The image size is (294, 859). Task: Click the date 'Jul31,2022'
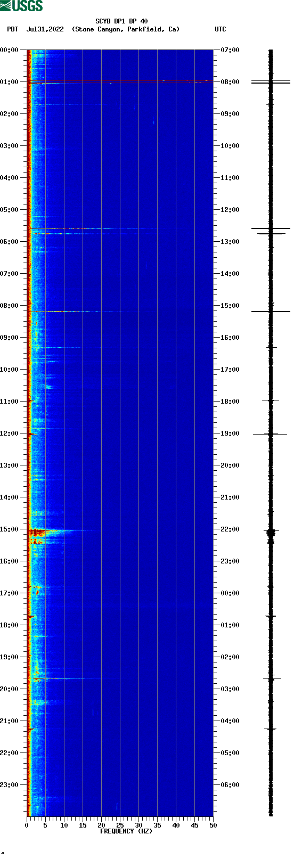pyautogui.click(x=45, y=29)
